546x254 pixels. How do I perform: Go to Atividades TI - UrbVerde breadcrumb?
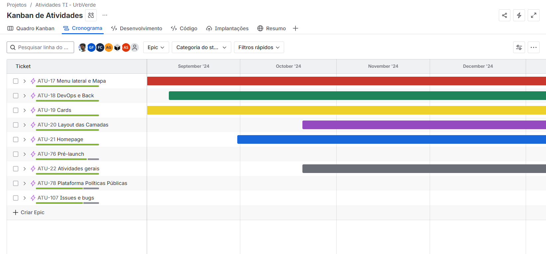tap(65, 5)
